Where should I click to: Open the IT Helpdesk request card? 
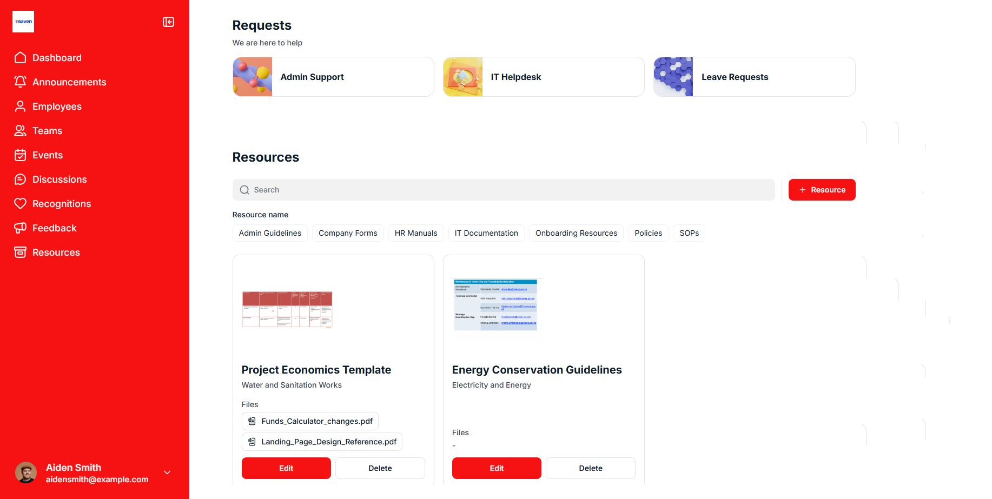click(543, 77)
